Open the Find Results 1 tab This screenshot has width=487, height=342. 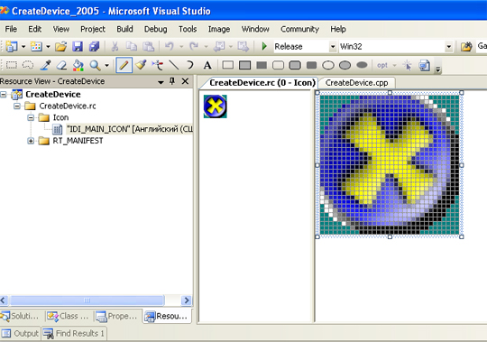(74, 333)
